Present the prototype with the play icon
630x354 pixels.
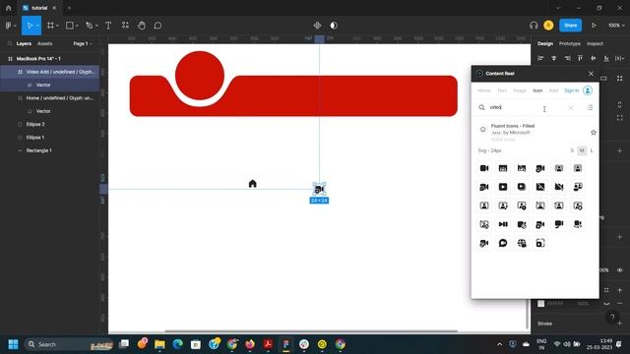point(594,26)
